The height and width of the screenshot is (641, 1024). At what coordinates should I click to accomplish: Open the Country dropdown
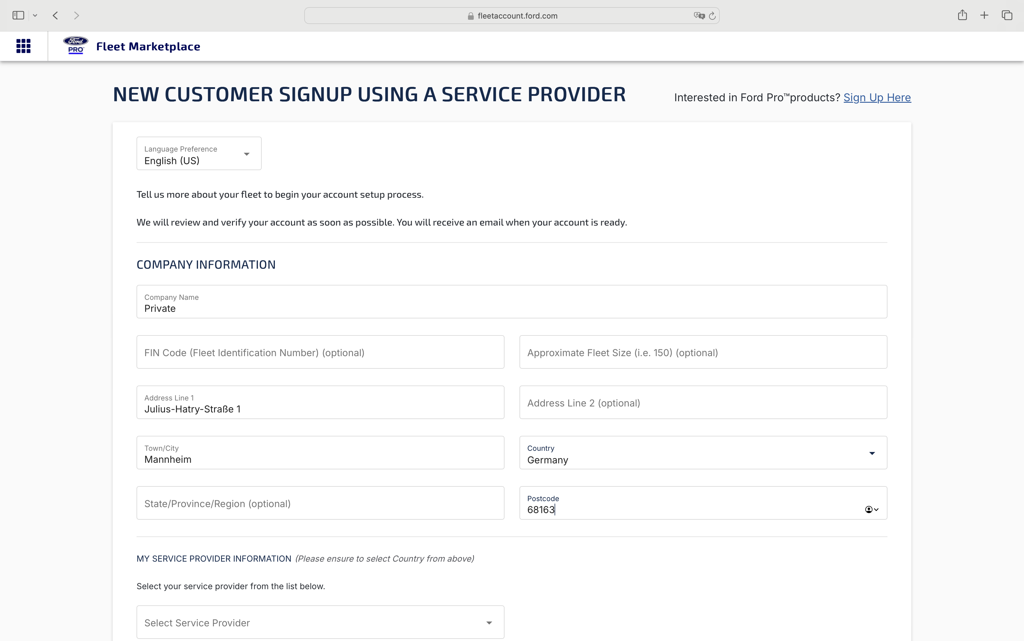tap(703, 453)
